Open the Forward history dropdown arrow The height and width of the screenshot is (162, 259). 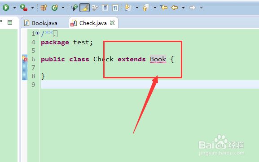201,8
